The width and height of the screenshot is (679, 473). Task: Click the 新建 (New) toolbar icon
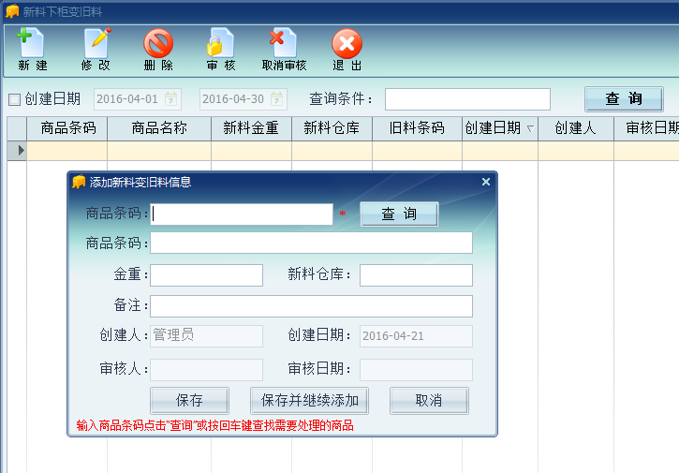click(32, 43)
